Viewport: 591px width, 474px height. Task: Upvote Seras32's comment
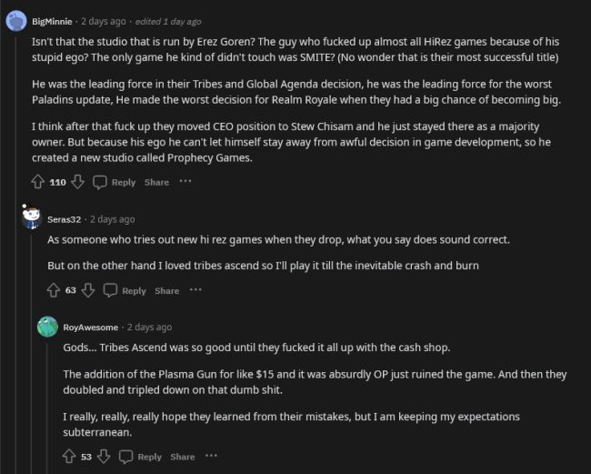pos(54,290)
